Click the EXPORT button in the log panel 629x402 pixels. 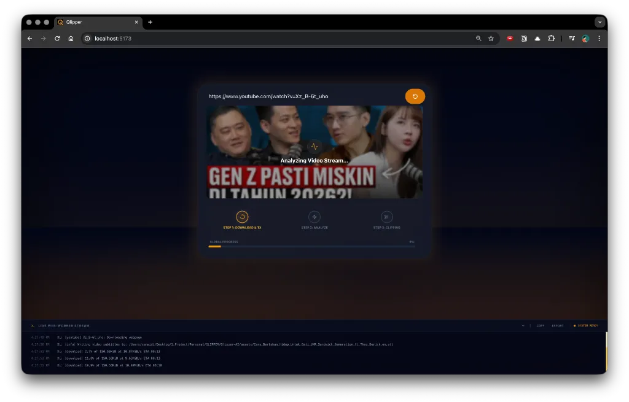pos(558,325)
